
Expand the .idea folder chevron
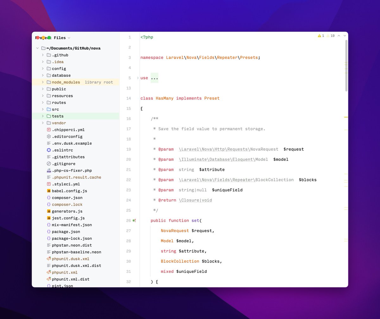pos(43,62)
